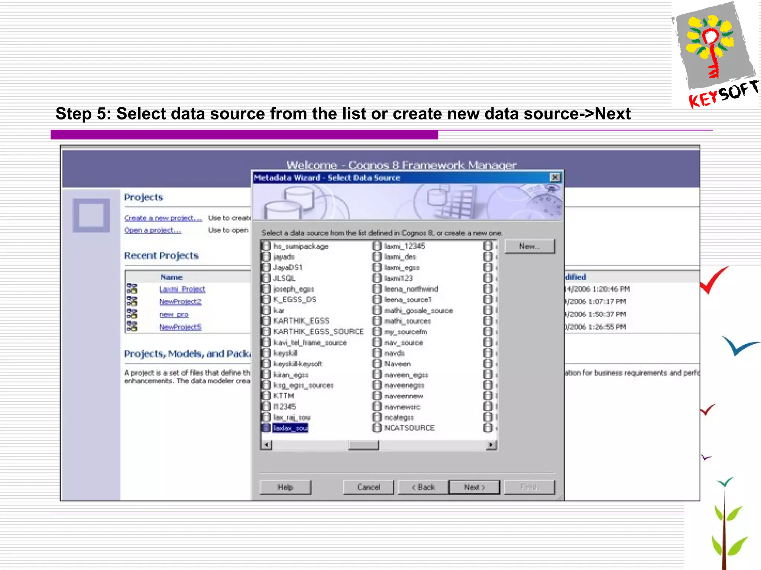
Task: Click the joseph_egss database icon
Action: 266,289
